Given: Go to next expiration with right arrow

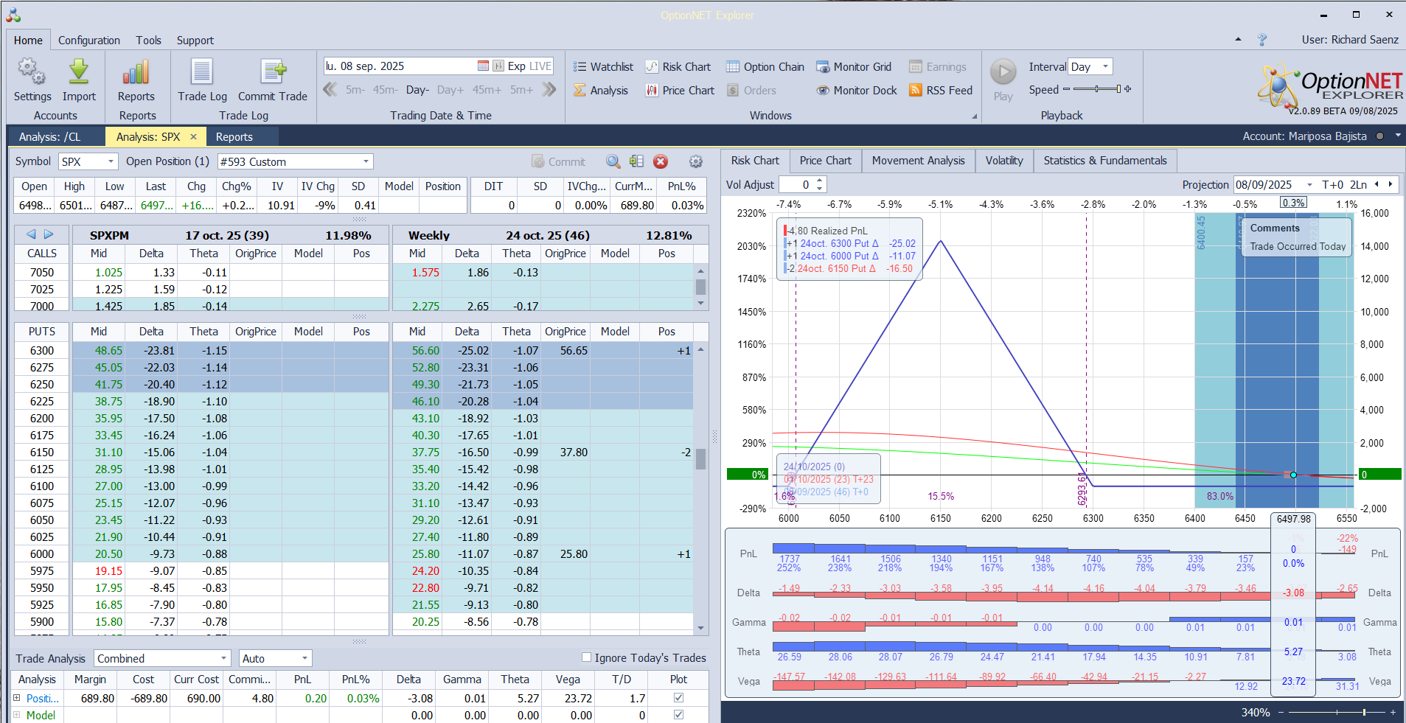Looking at the screenshot, I should click(49, 234).
